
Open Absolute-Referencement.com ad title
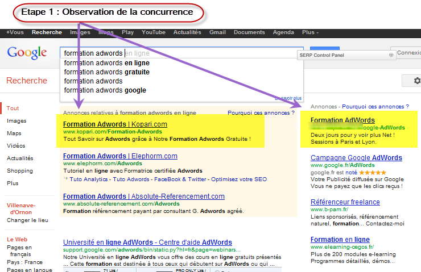pyautogui.click(x=143, y=196)
